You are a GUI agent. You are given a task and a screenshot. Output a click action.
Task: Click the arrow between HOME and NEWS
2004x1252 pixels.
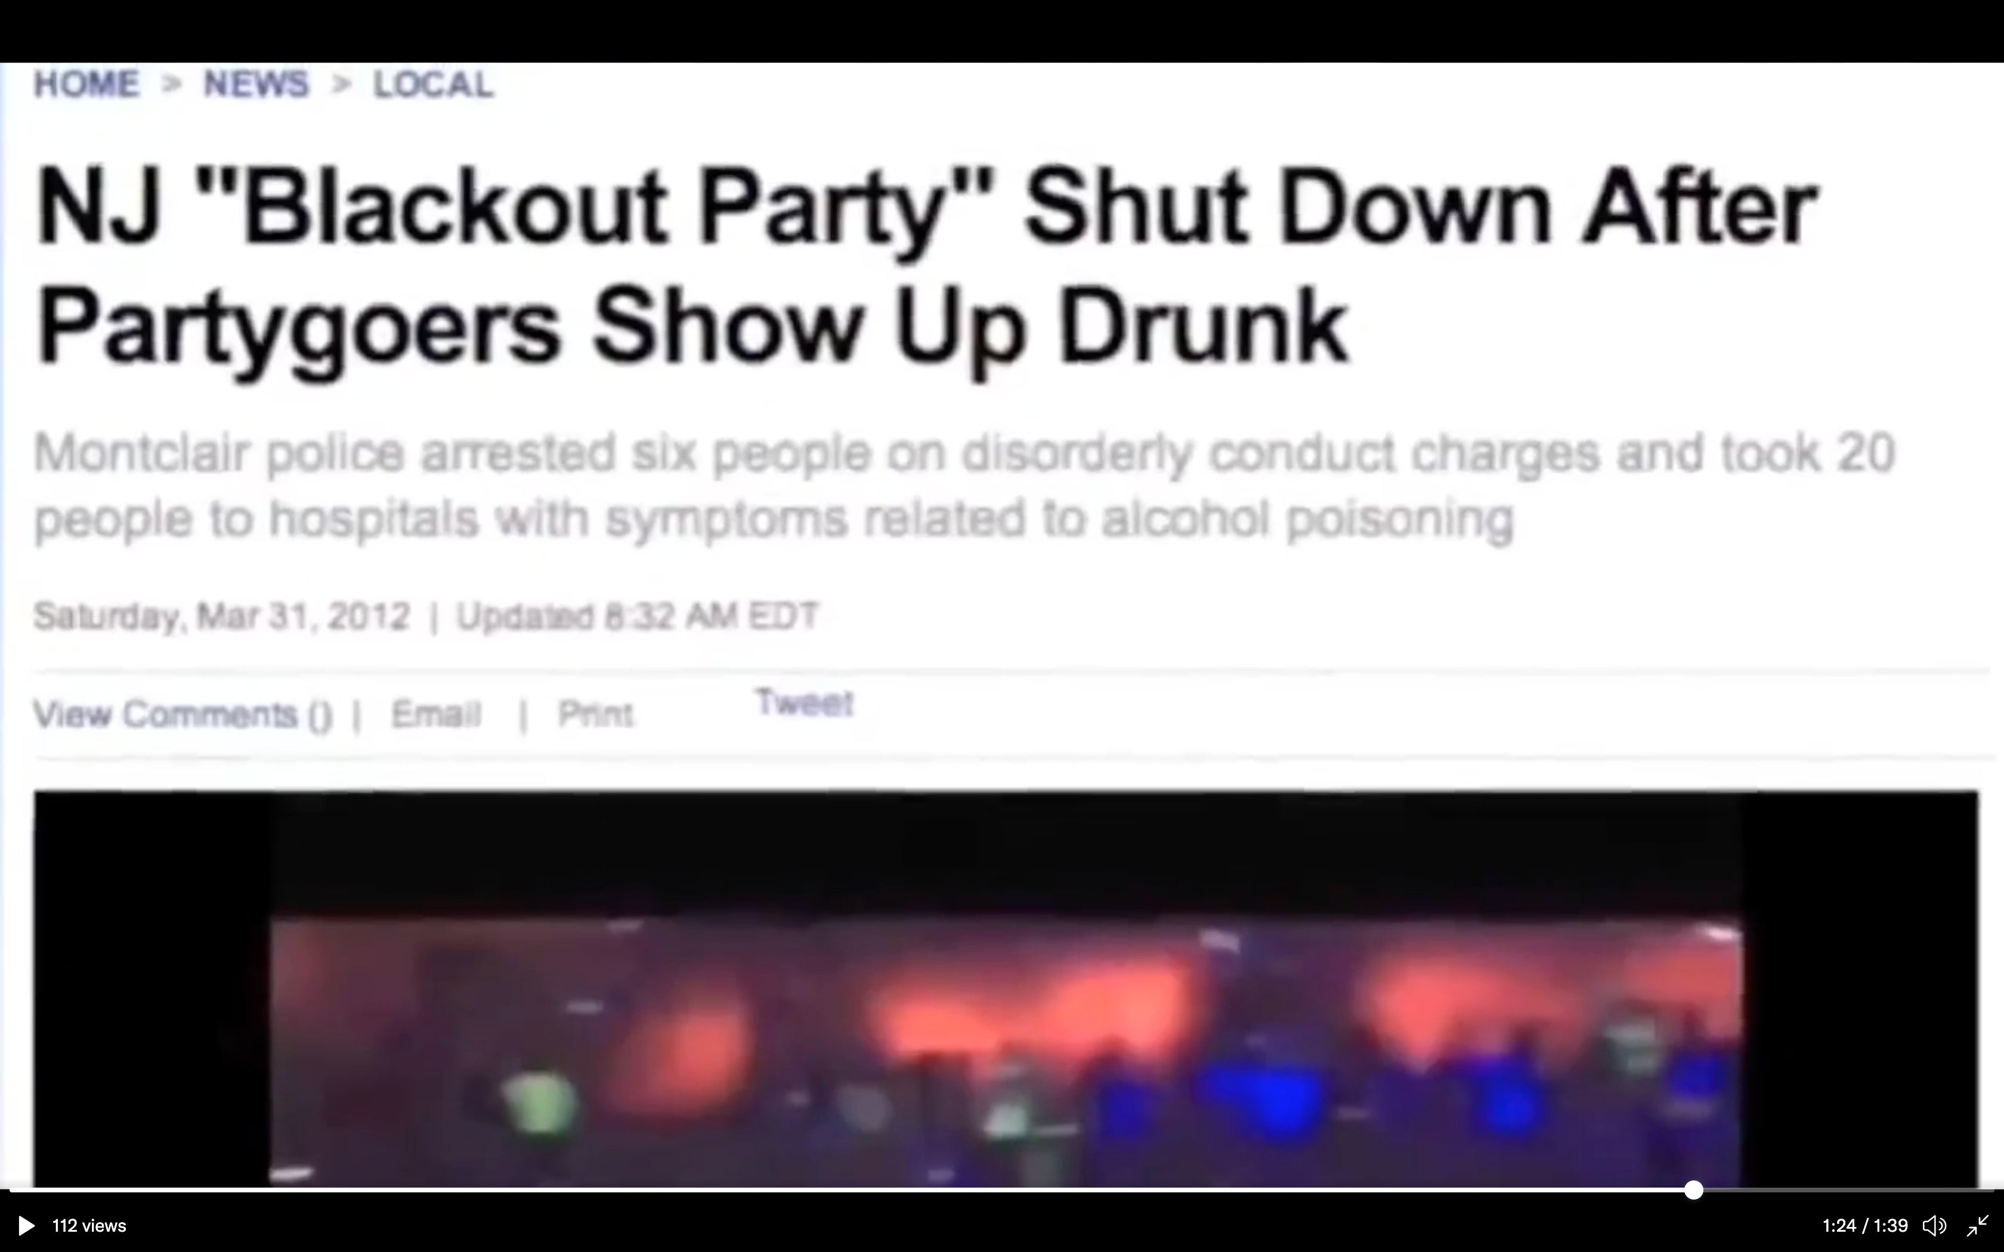171,85
